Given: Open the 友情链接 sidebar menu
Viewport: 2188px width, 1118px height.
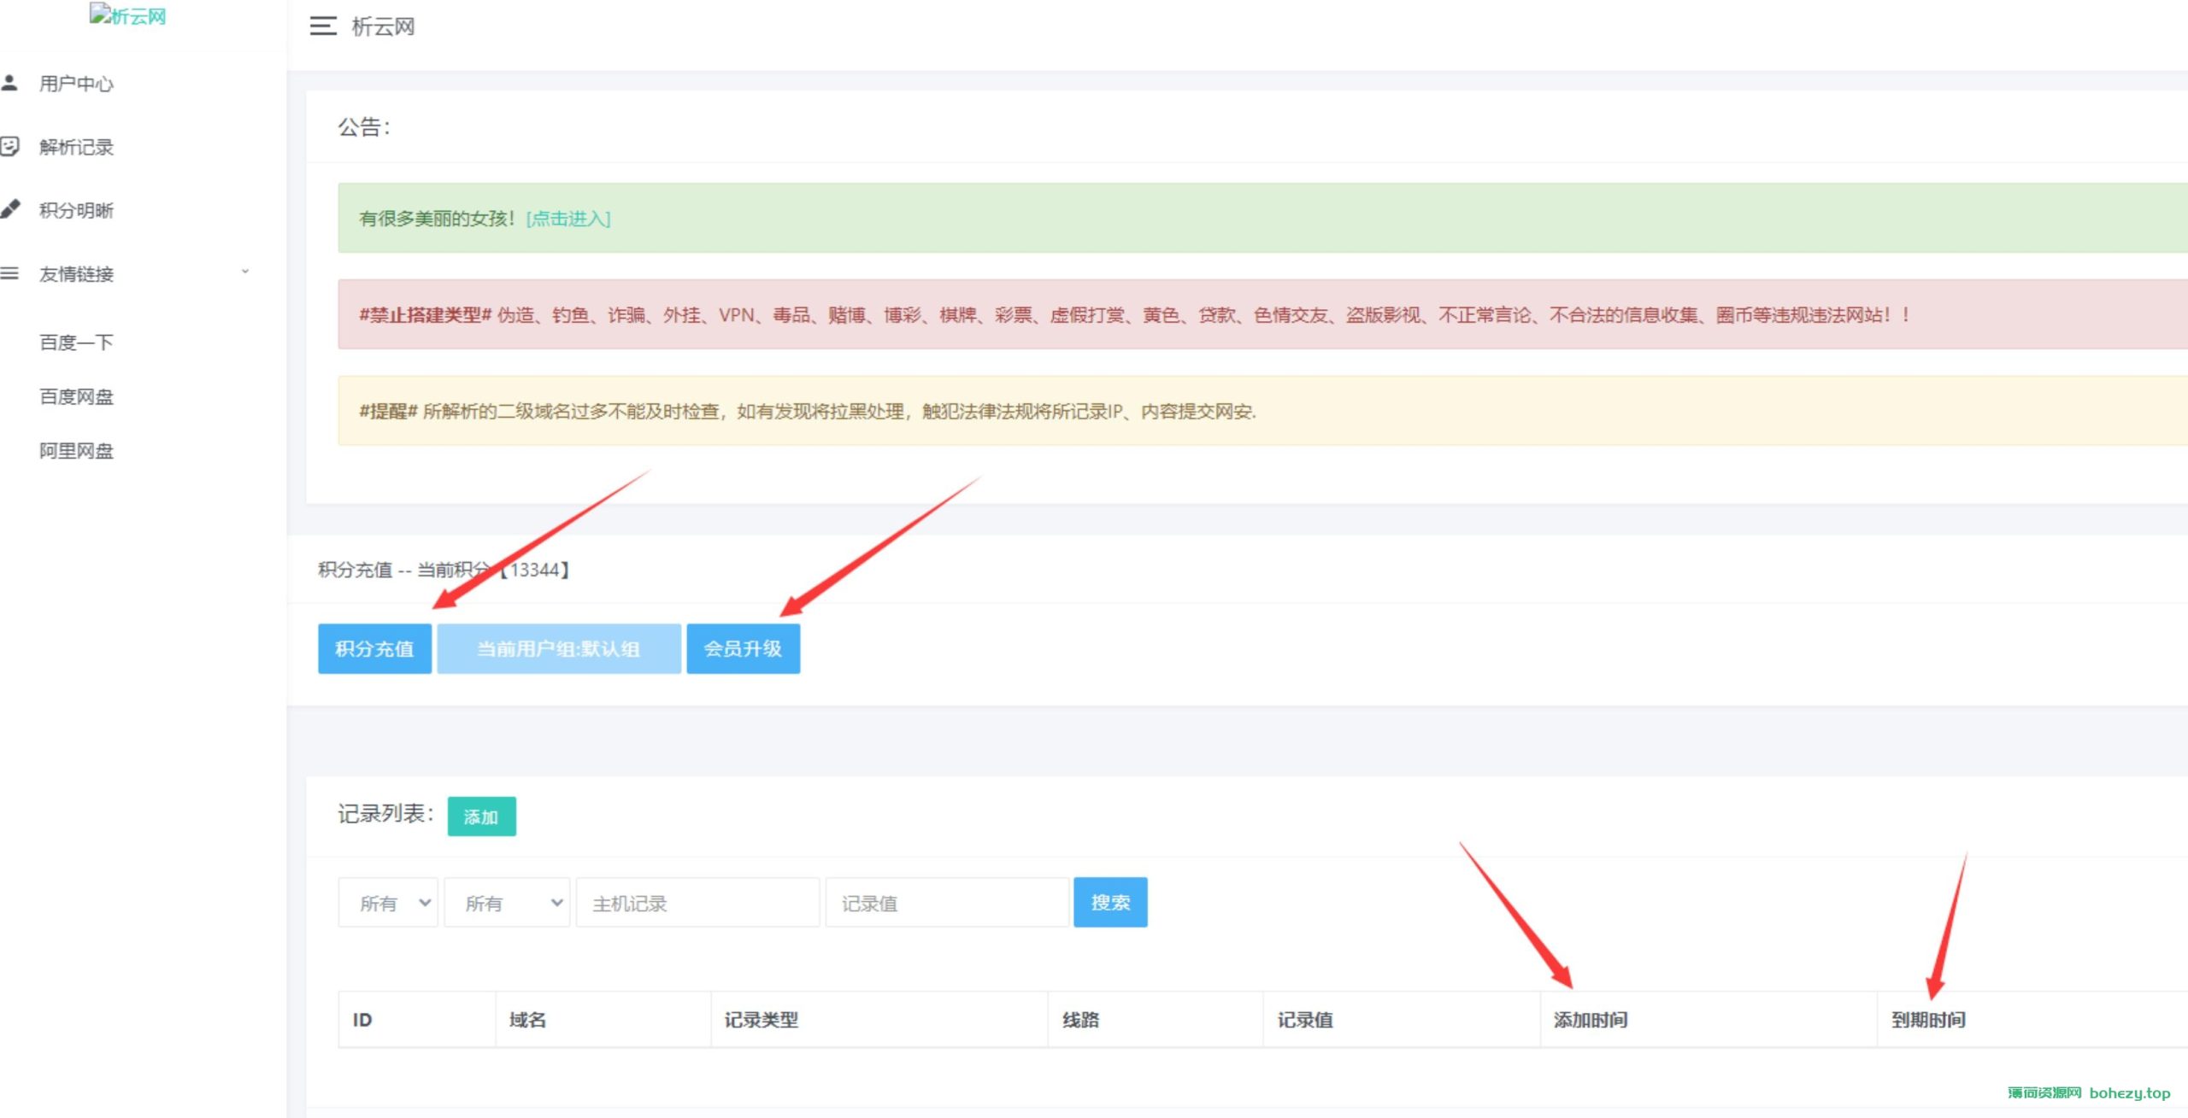Looking at the screenshot, I should [76, 274].
